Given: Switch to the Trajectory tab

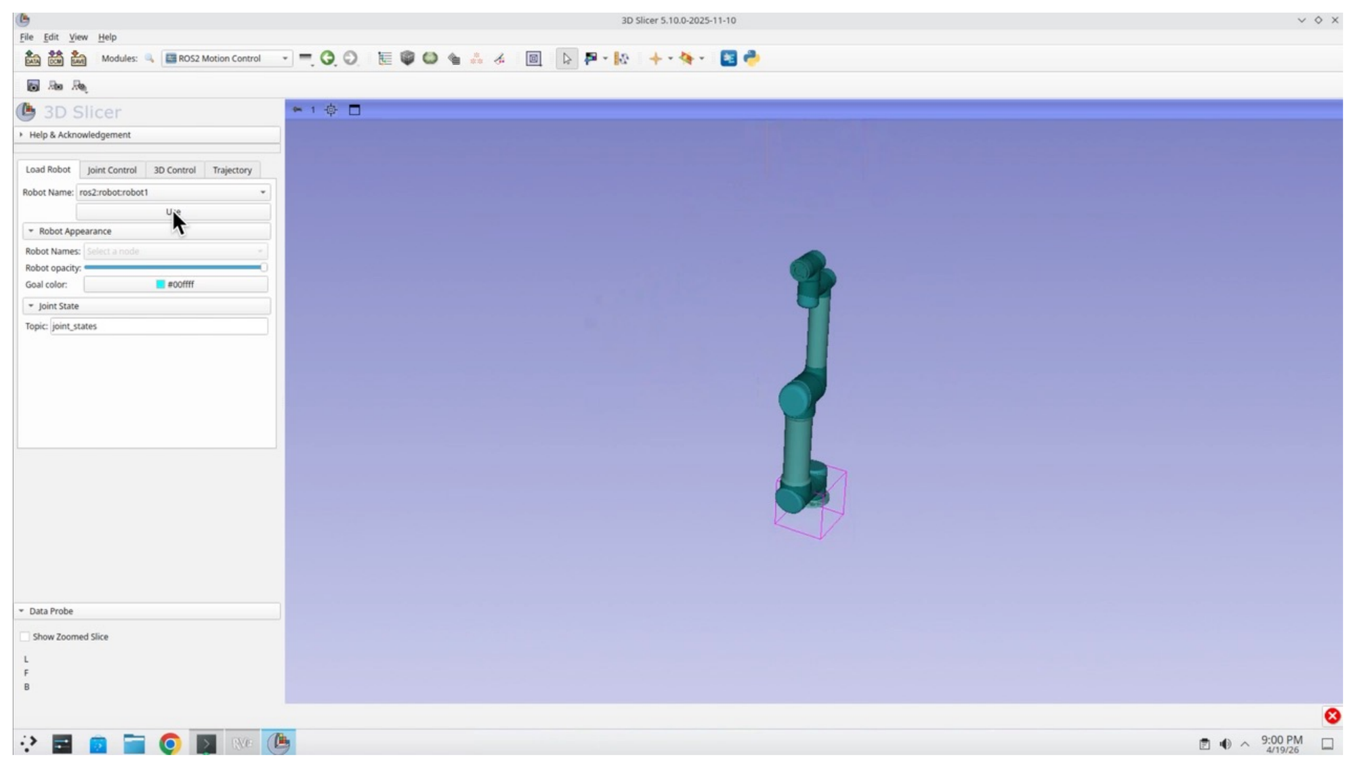Looking at the screenshot, I should pos(232,170).
